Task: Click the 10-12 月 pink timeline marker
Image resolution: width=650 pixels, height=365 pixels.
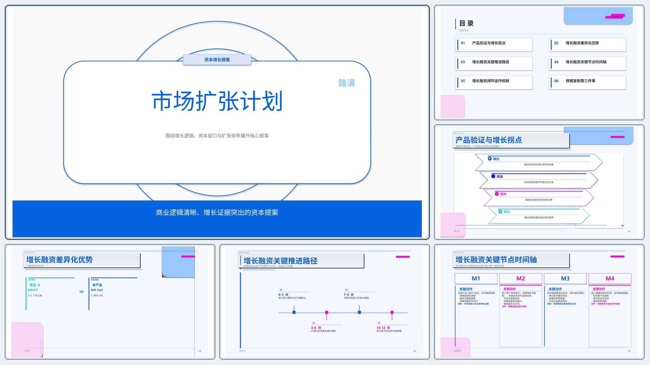Action: (x=392, y=312)
